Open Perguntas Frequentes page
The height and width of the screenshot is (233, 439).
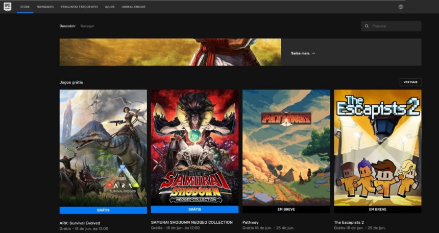[x=79, y=7]
